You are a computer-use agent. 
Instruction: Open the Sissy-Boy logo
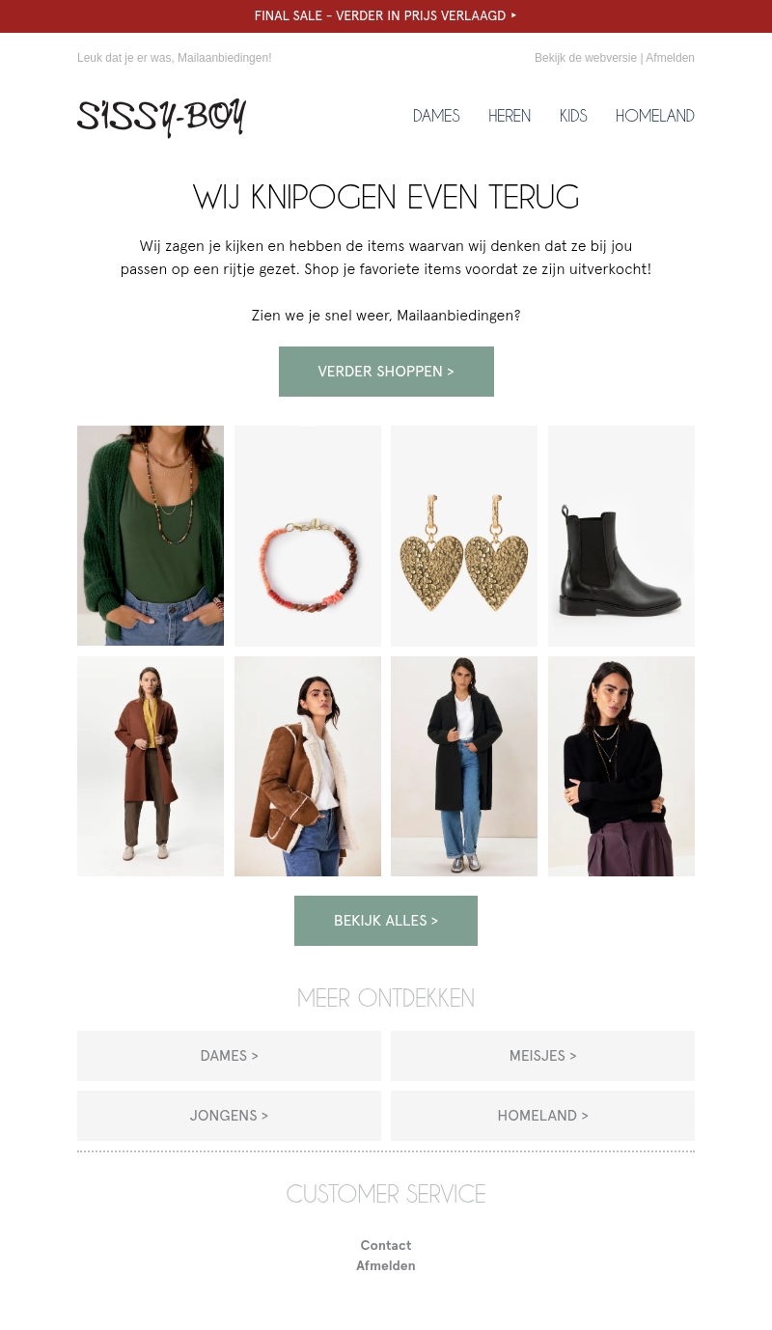pyautogui.click(x=161, y=117)
